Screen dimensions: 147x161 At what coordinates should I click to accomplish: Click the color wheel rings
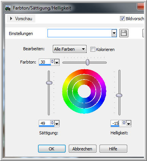click(84, 91)
